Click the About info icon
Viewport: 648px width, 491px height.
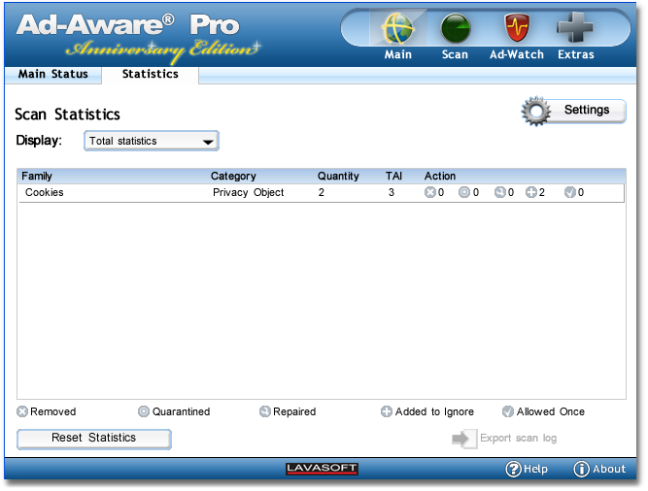[581, 469]
